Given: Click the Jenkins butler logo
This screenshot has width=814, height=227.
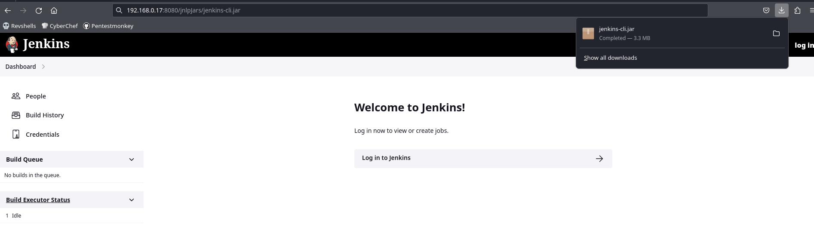Looking at the screenshot, I should (12, 44).
